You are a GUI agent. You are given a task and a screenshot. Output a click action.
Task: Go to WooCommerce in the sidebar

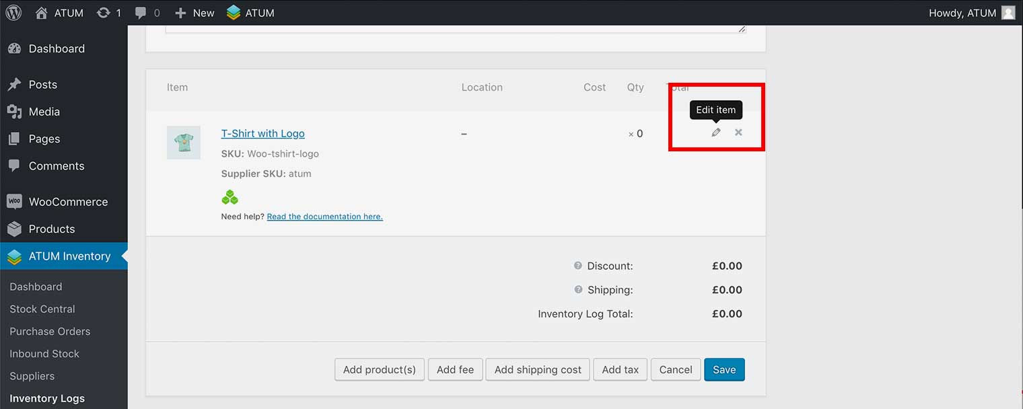67,202
